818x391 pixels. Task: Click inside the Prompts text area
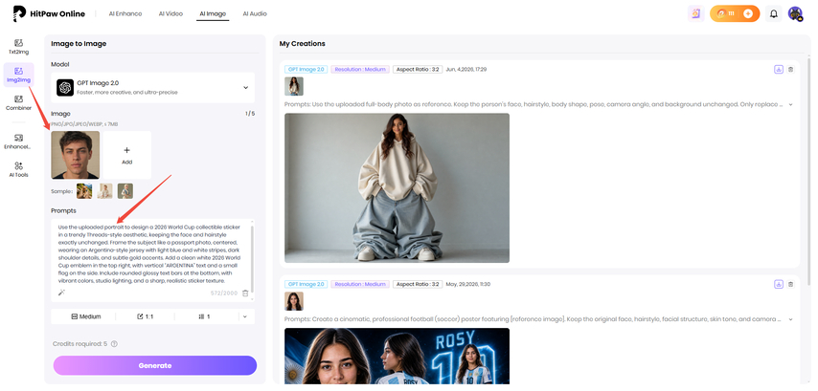(x=151, y=254)
